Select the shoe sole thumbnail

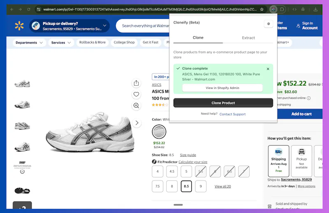pyautogui.click(x=22, y=190)
